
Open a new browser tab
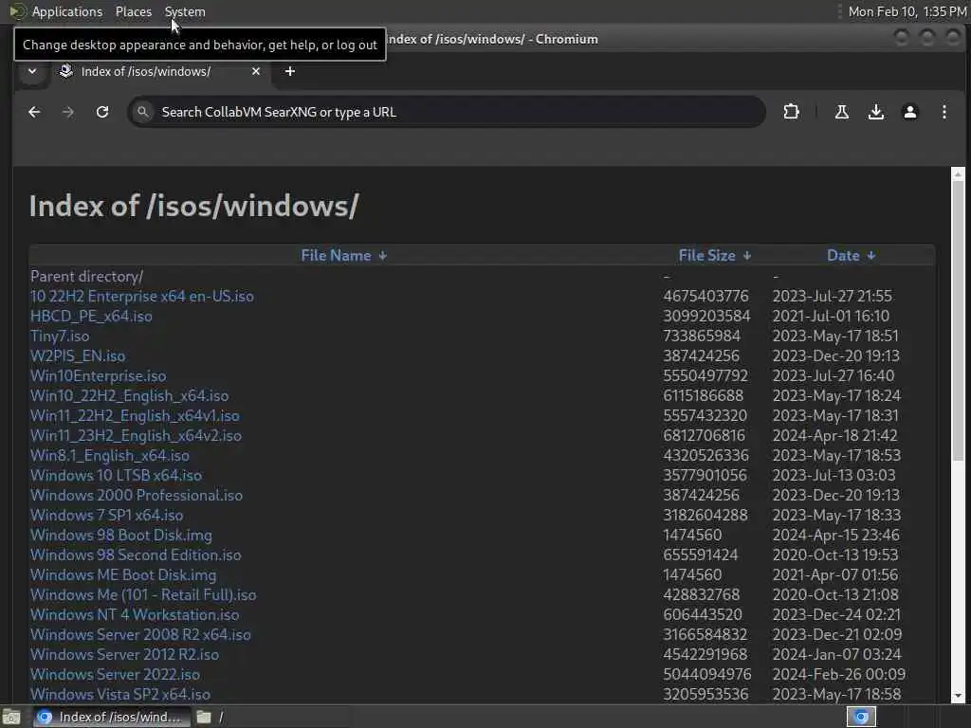(290, 71)
